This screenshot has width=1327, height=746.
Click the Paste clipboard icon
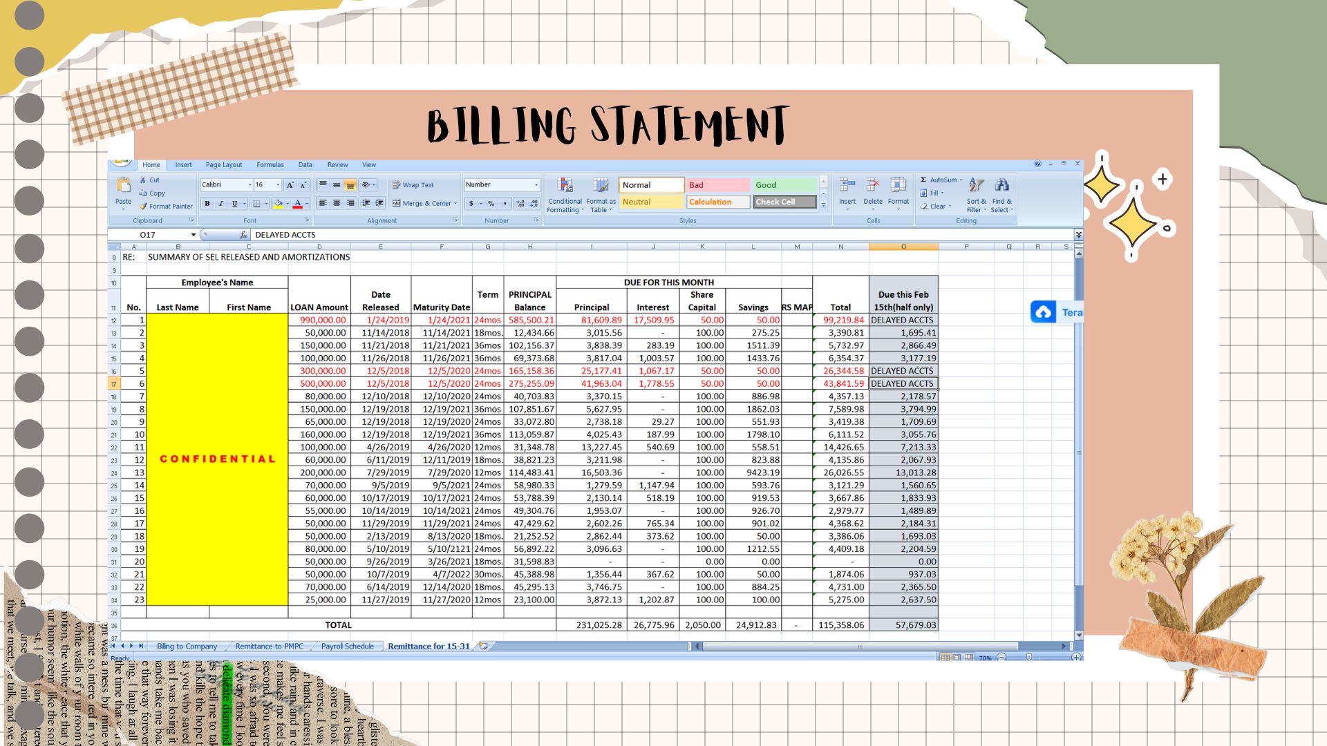click(x=123, y=186)
